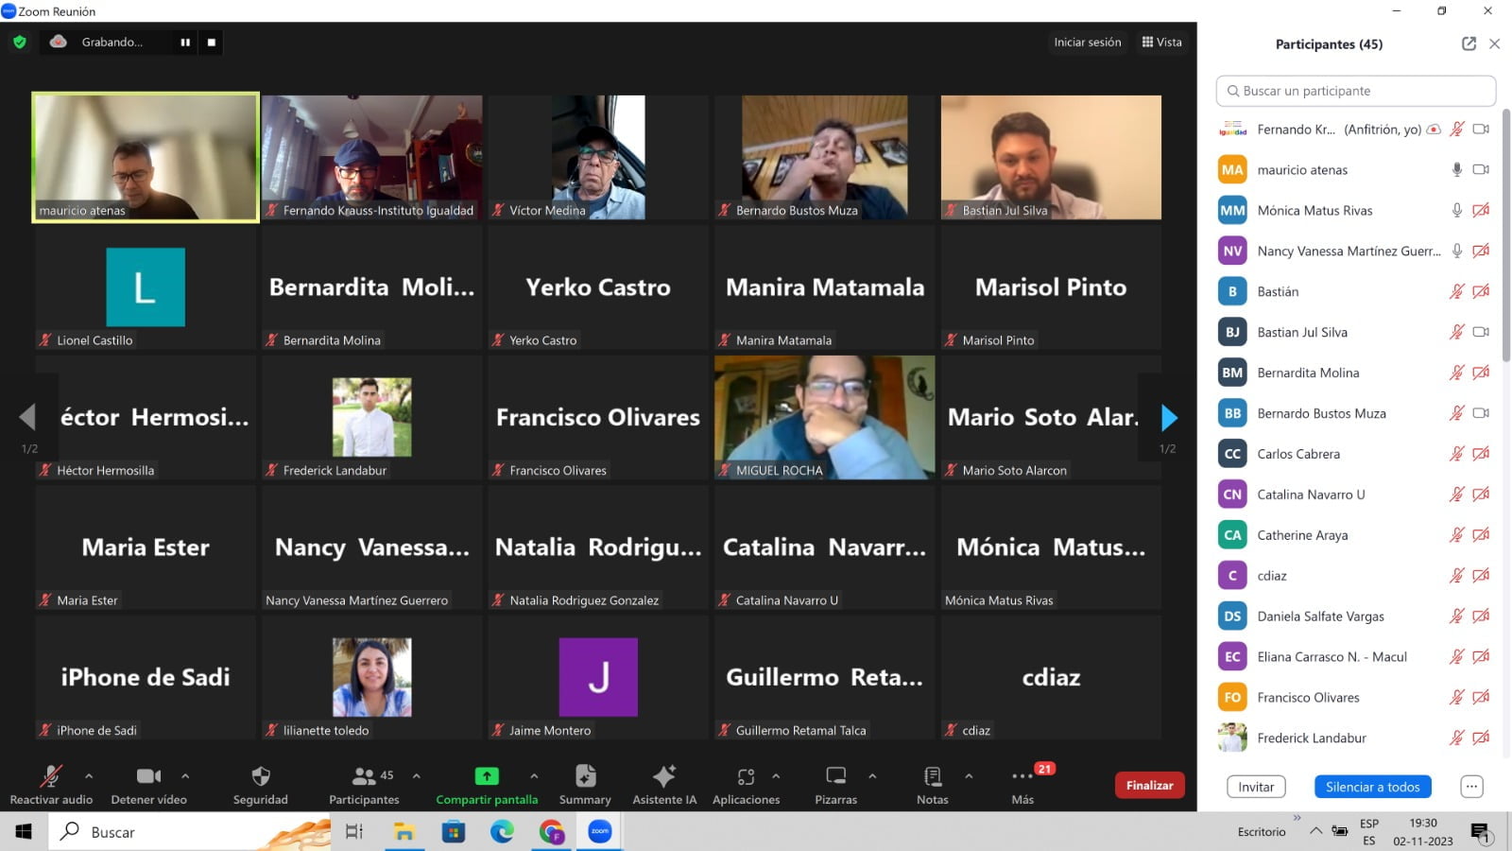Pop out the Participantes panel

click(1469, 43)
